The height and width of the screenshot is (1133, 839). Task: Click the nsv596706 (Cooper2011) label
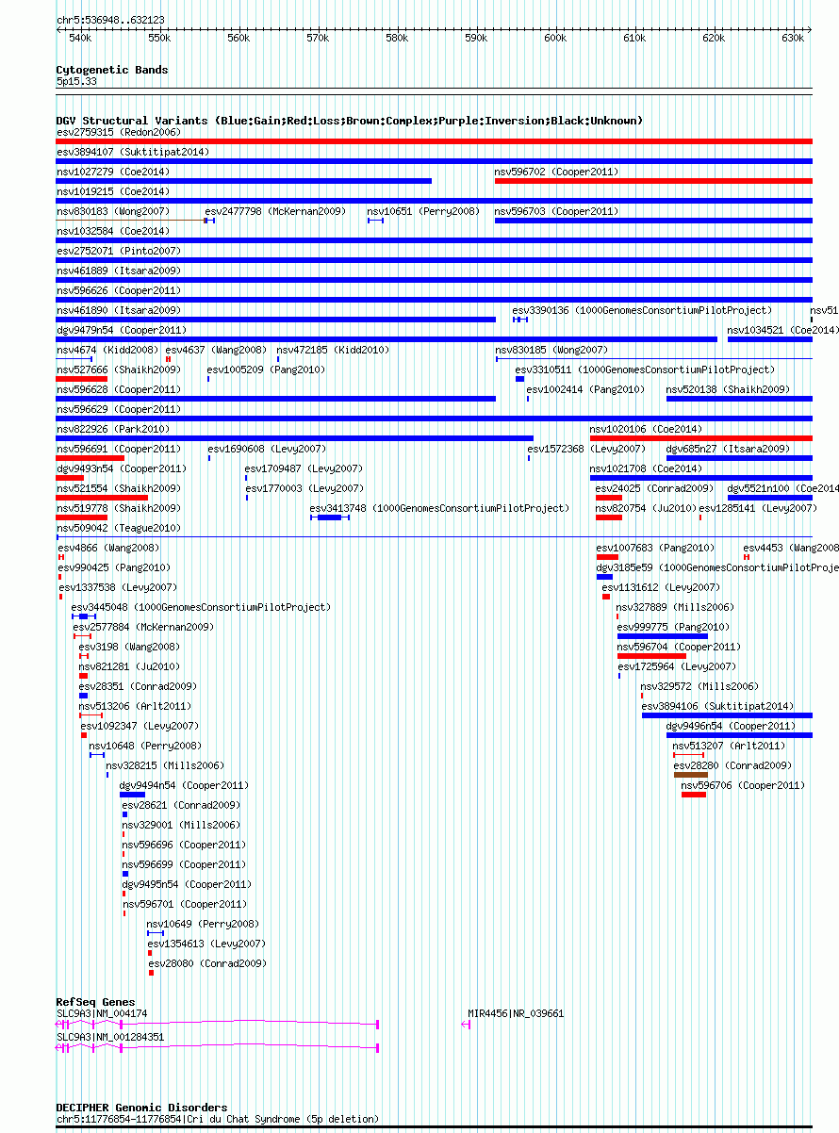point(743,785)
